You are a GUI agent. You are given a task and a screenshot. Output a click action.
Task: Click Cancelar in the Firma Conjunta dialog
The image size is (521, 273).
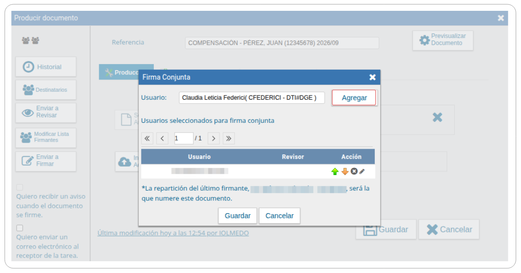[x=279, y=216]
